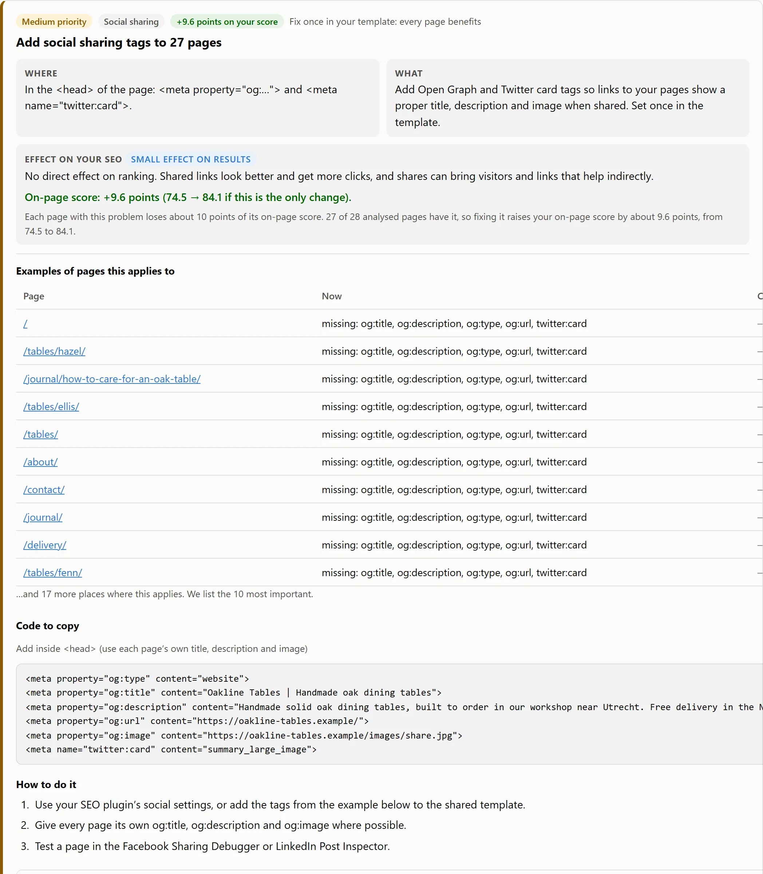Click the "...and 17 more places" note
Screen dimensions: 763x874
point(164,594)
